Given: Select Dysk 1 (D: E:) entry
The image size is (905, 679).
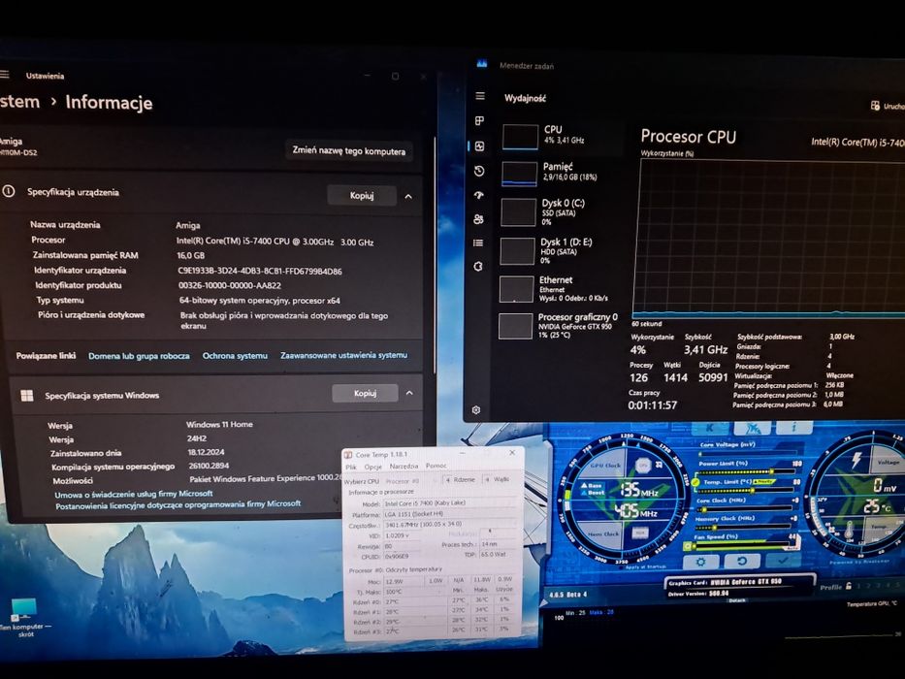Looking at the screenshot, I should click(x=560, y=250).
